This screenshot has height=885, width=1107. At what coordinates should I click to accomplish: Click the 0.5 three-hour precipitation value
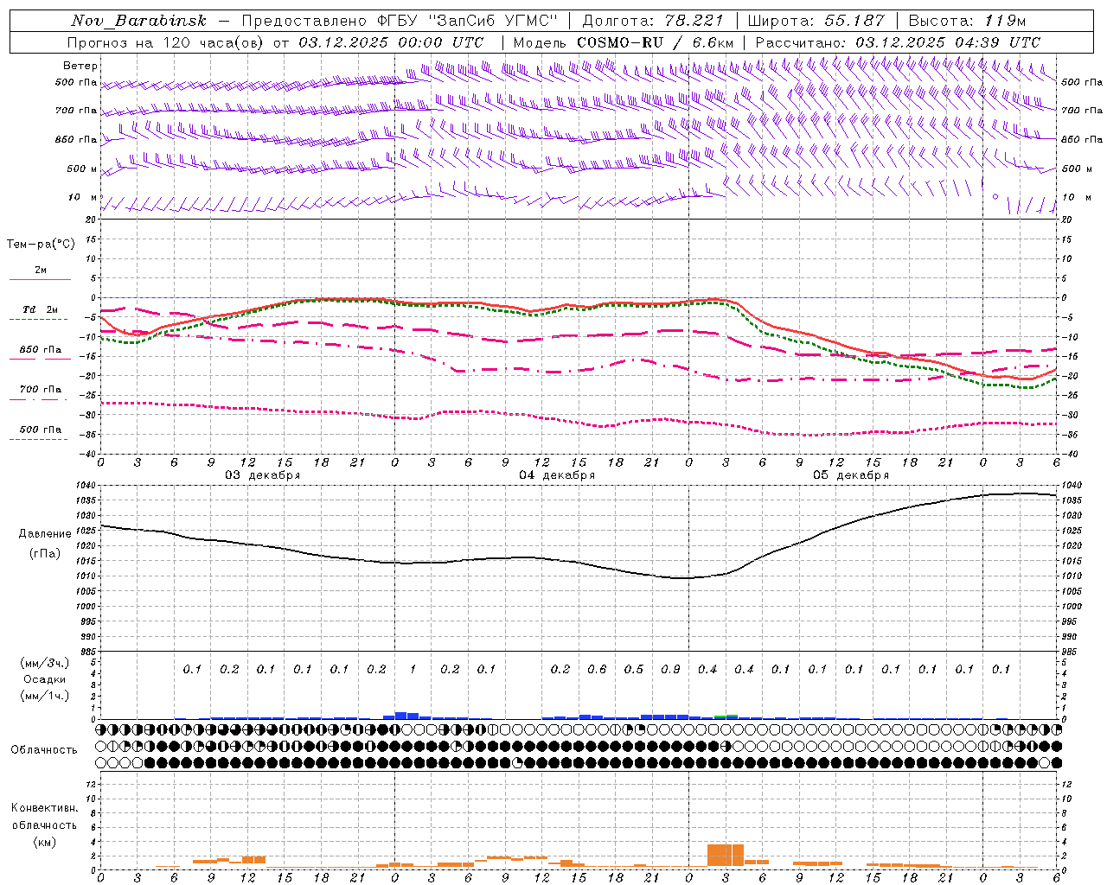coord(634,669)
